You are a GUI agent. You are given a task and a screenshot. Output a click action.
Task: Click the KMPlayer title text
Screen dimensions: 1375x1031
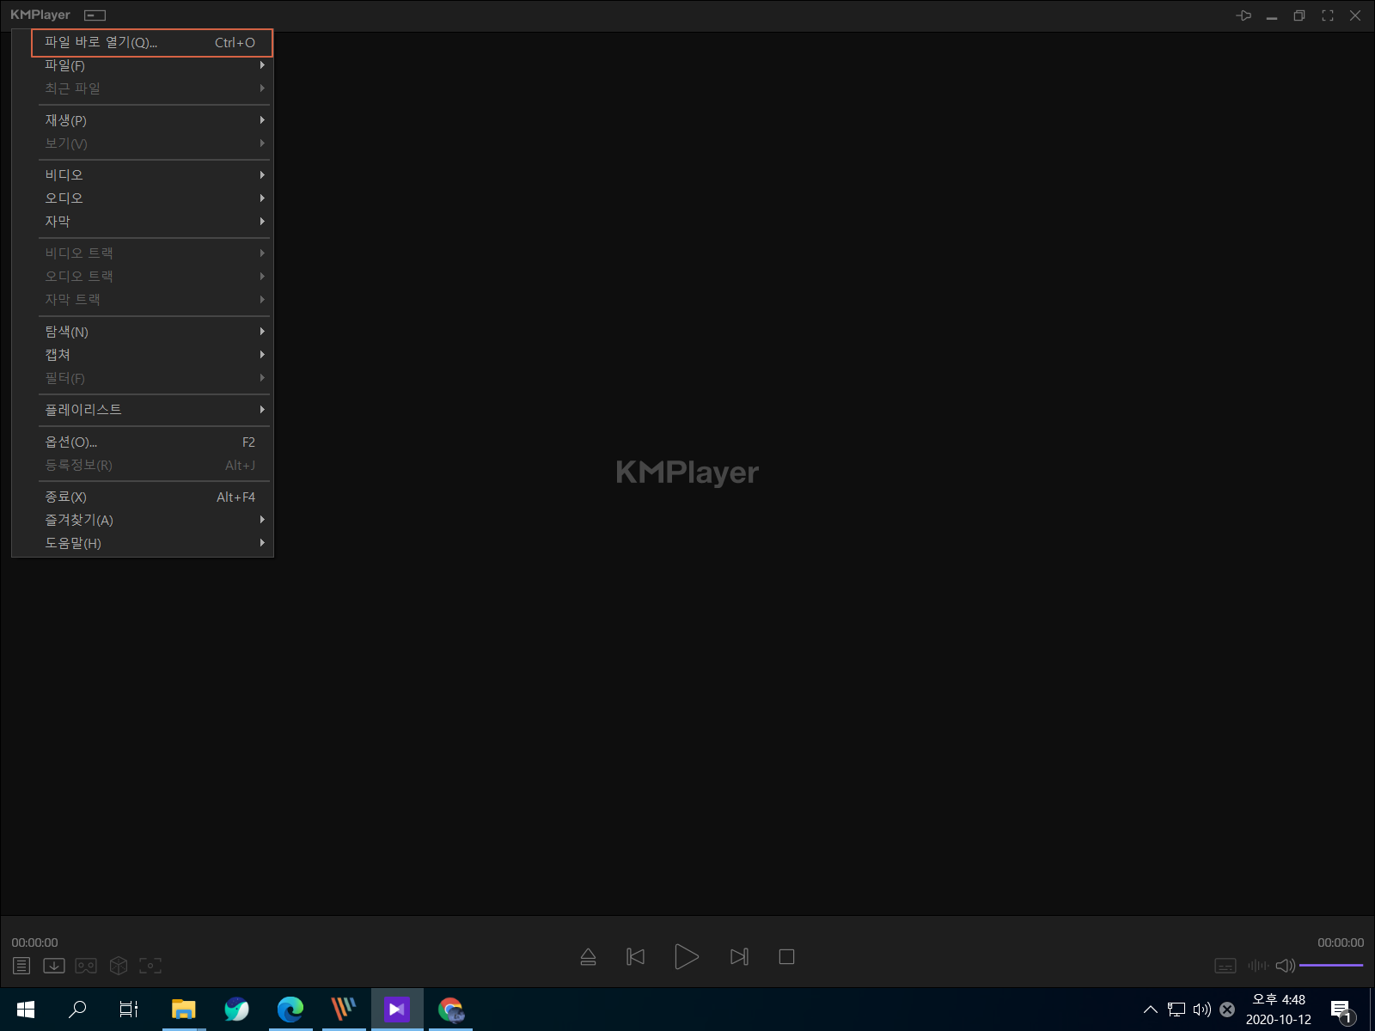[40, 15]
